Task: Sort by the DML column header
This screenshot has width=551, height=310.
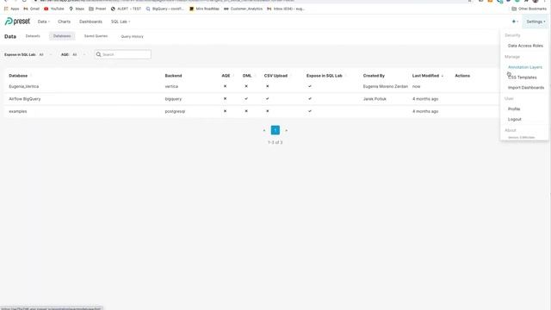Action: click(247, 76)
